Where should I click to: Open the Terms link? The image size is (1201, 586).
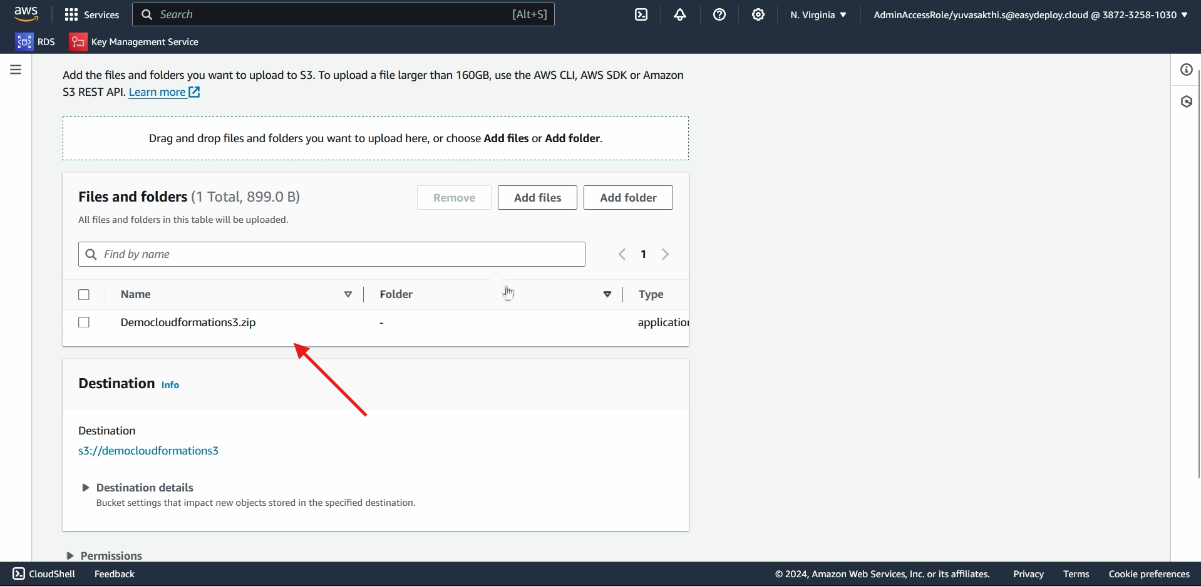pyautogui.click(x=1076, y=573)
